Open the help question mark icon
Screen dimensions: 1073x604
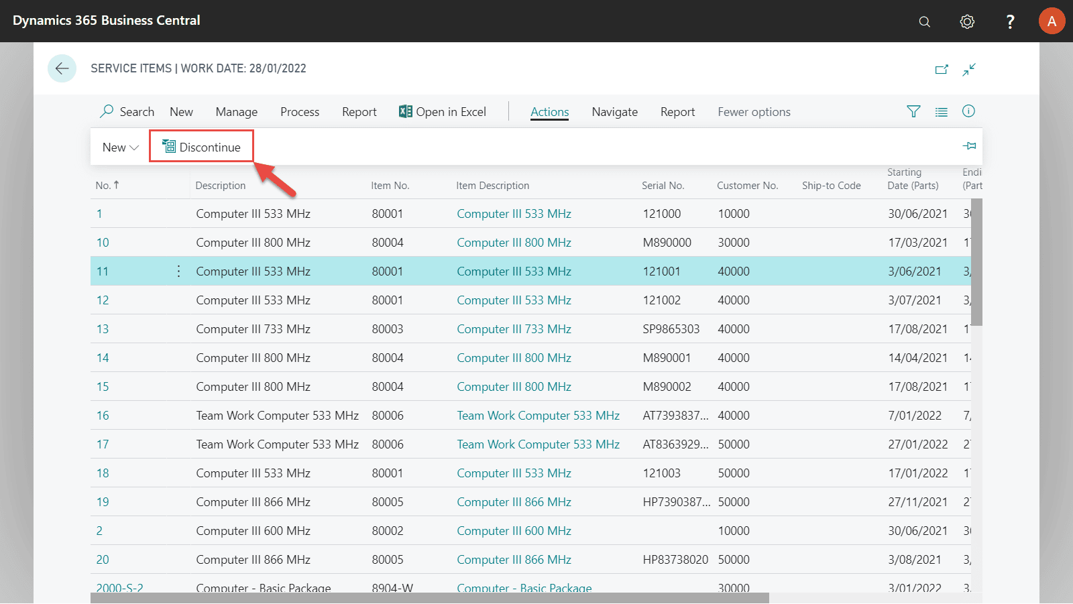click(x=1010, y=21)
